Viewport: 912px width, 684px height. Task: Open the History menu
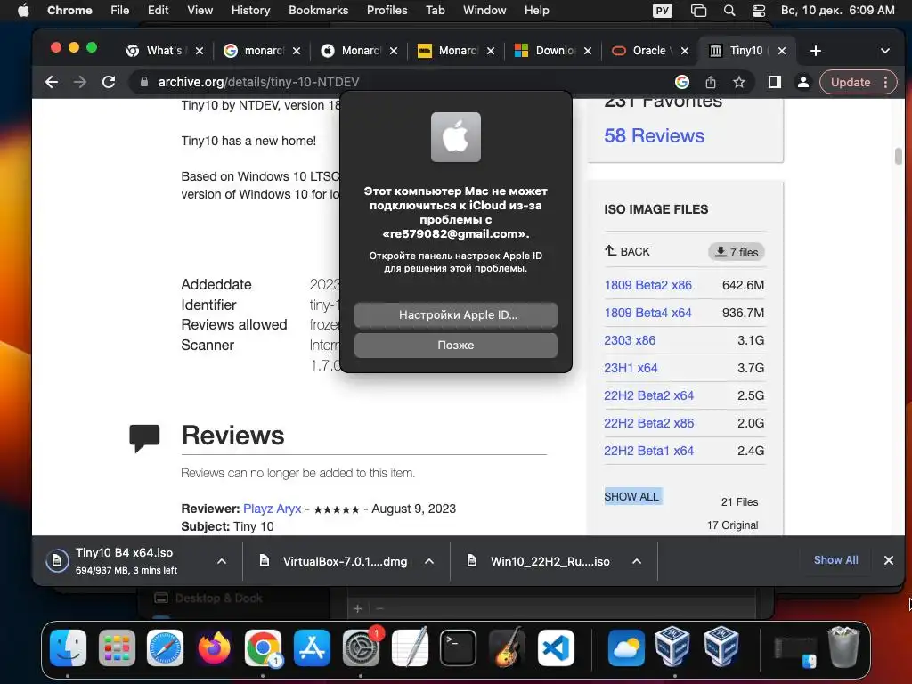click(x=250, y=11)
